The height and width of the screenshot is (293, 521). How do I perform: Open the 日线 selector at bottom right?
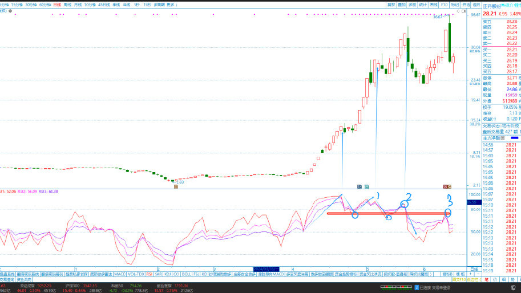(473, 268)
